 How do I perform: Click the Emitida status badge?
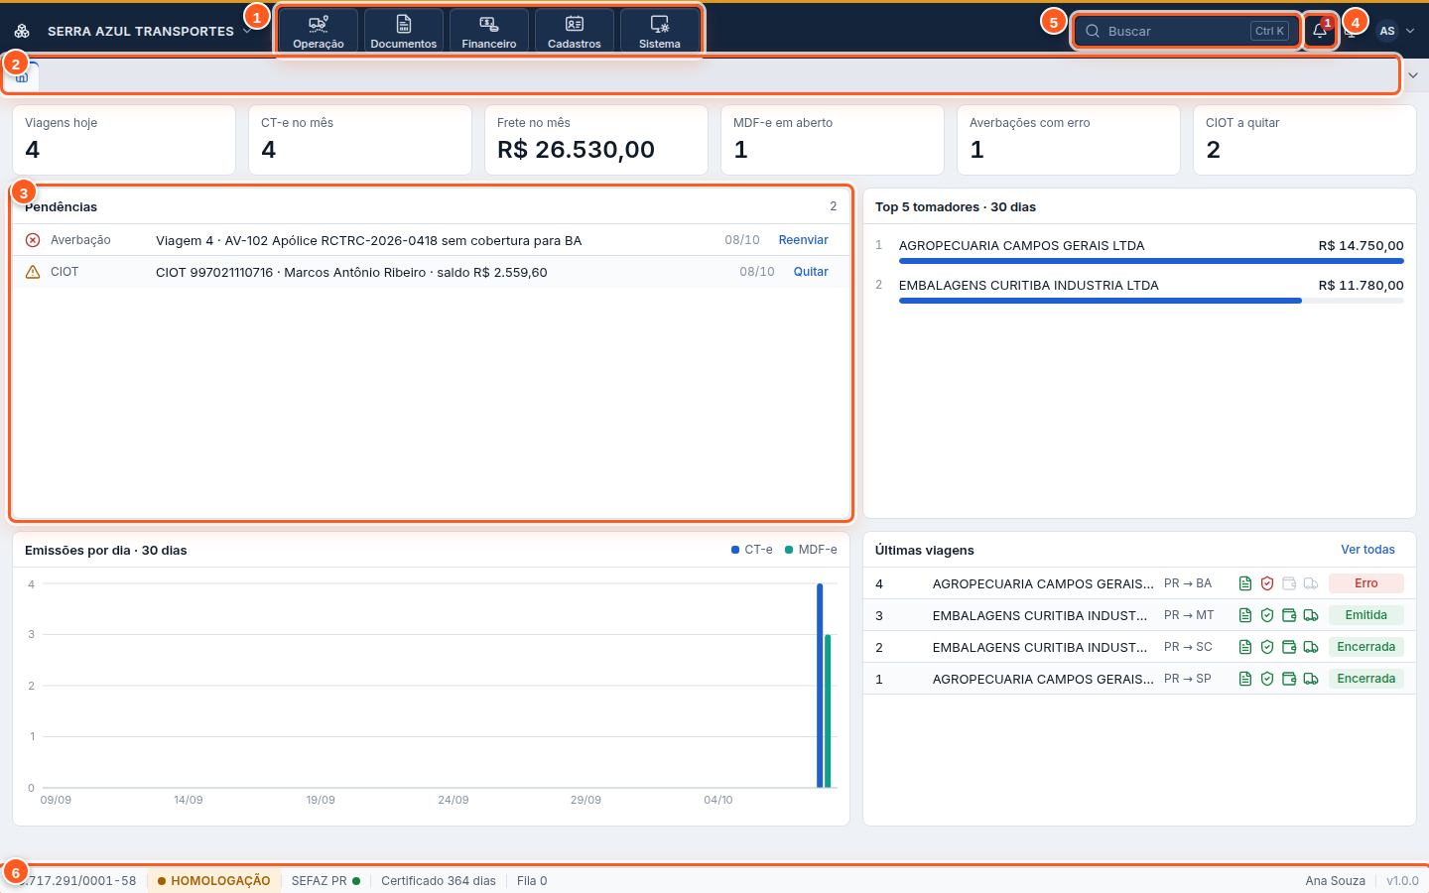point(1366,615)
